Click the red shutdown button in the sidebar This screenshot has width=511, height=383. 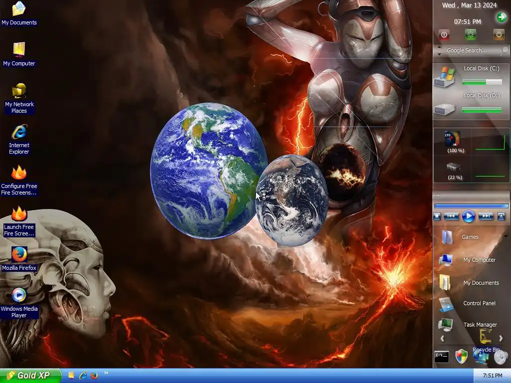point(444,34)
